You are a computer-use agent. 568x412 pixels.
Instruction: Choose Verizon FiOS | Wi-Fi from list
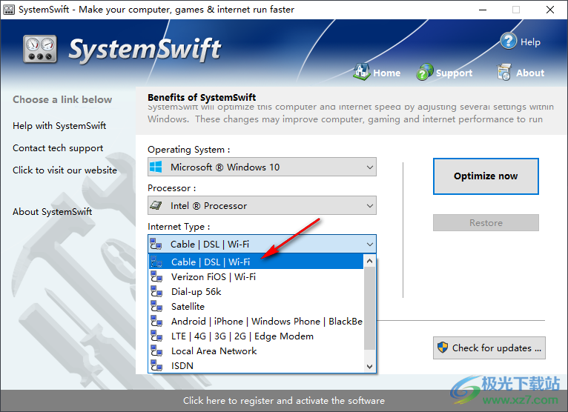256,276
